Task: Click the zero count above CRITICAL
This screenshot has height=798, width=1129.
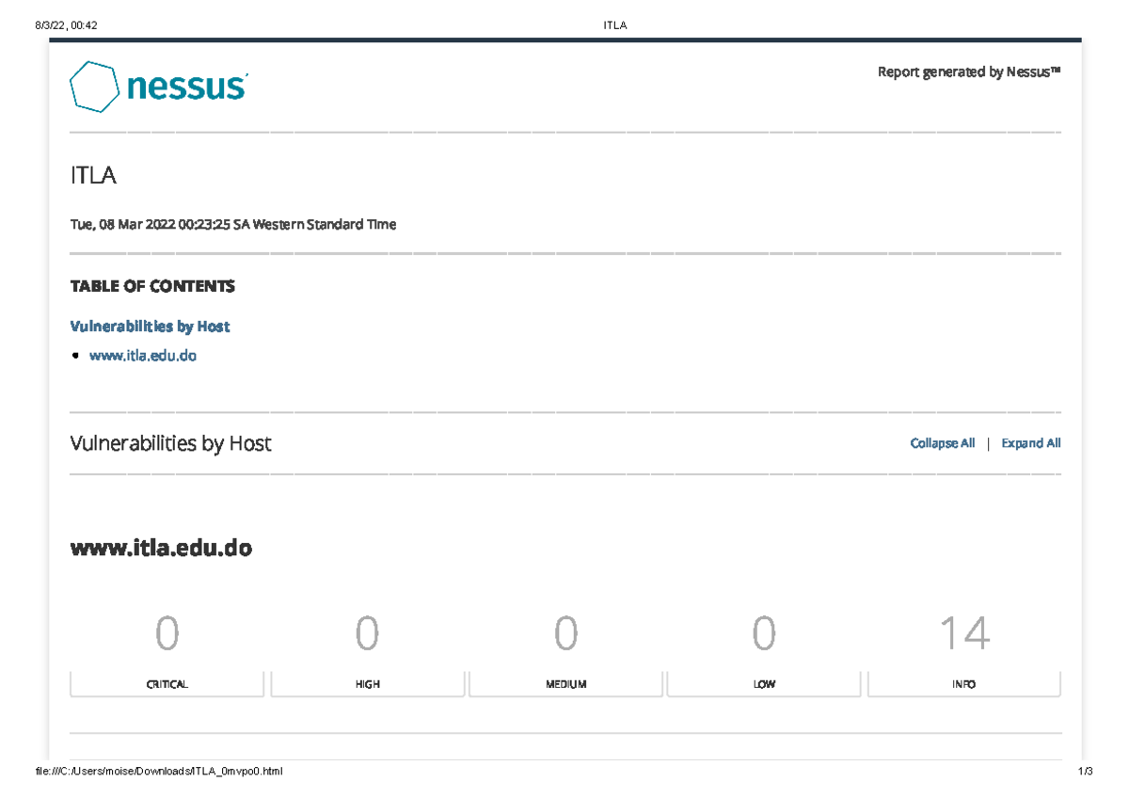Action: (167, 634)
